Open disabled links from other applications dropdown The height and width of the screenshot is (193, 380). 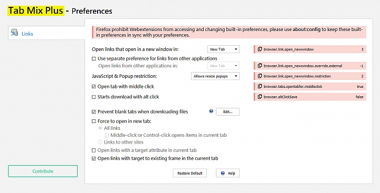(x=223, y=66)
